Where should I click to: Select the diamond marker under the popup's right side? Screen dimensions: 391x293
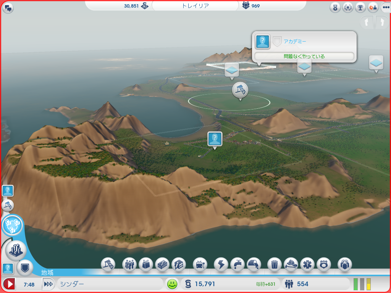pyautogui.click(x=304, y=67)
